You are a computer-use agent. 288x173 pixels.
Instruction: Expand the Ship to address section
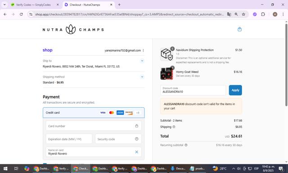click(x=142, y=61)
